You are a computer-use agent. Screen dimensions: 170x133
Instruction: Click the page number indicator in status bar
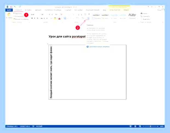click(x=12, y=126)
